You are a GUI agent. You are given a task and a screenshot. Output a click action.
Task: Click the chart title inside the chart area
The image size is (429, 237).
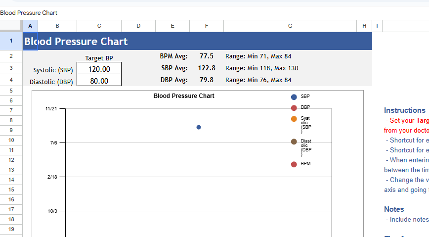point(184,96)
